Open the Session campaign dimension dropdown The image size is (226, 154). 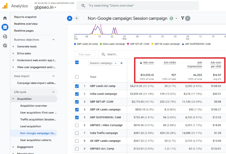tap(104, 63)
